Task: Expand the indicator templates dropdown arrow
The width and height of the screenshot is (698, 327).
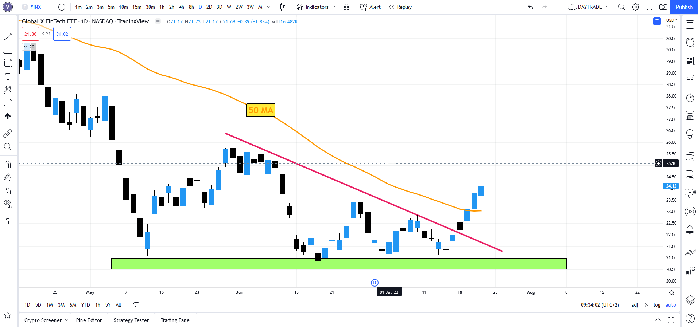Action: (336, 7)
